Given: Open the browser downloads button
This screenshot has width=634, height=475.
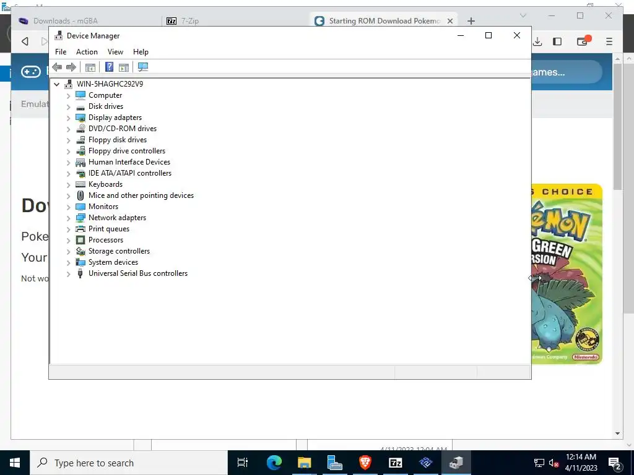Looking at the screenshot, I should [x=537, y=41].
